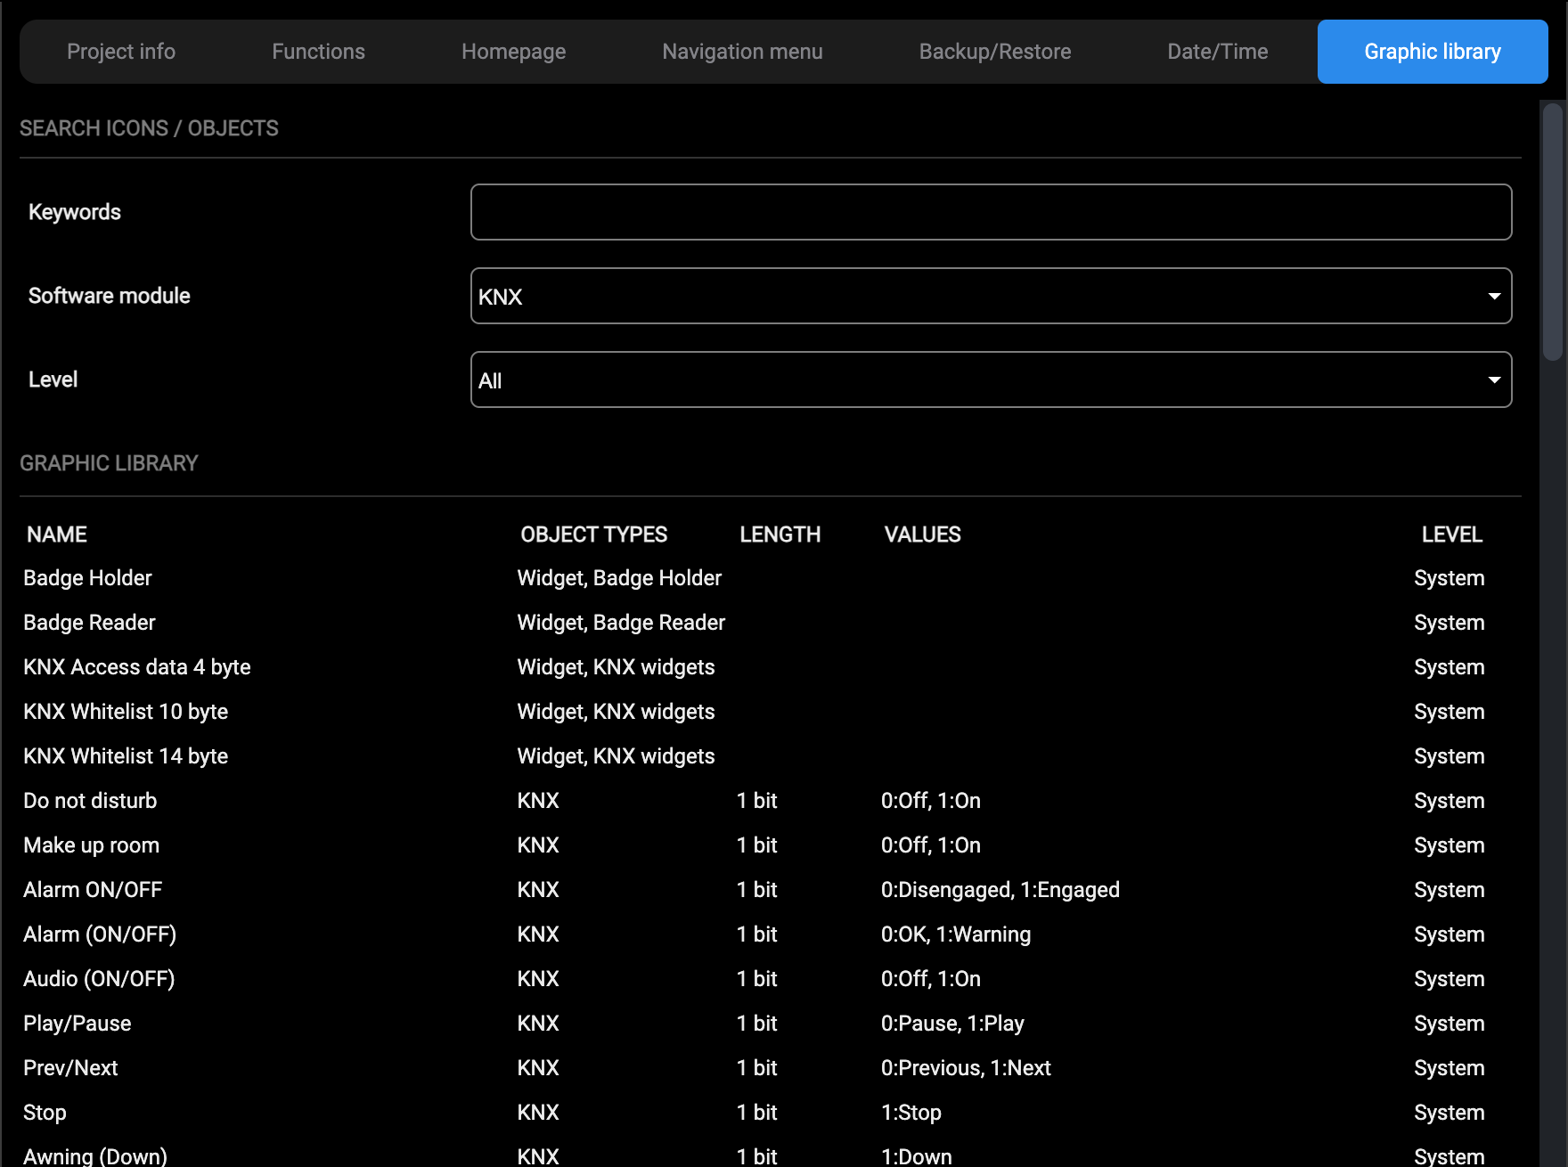Open the Level dropdown showing All
This screenshot has width=1568, height=1167.
click(x=991, y=379)
